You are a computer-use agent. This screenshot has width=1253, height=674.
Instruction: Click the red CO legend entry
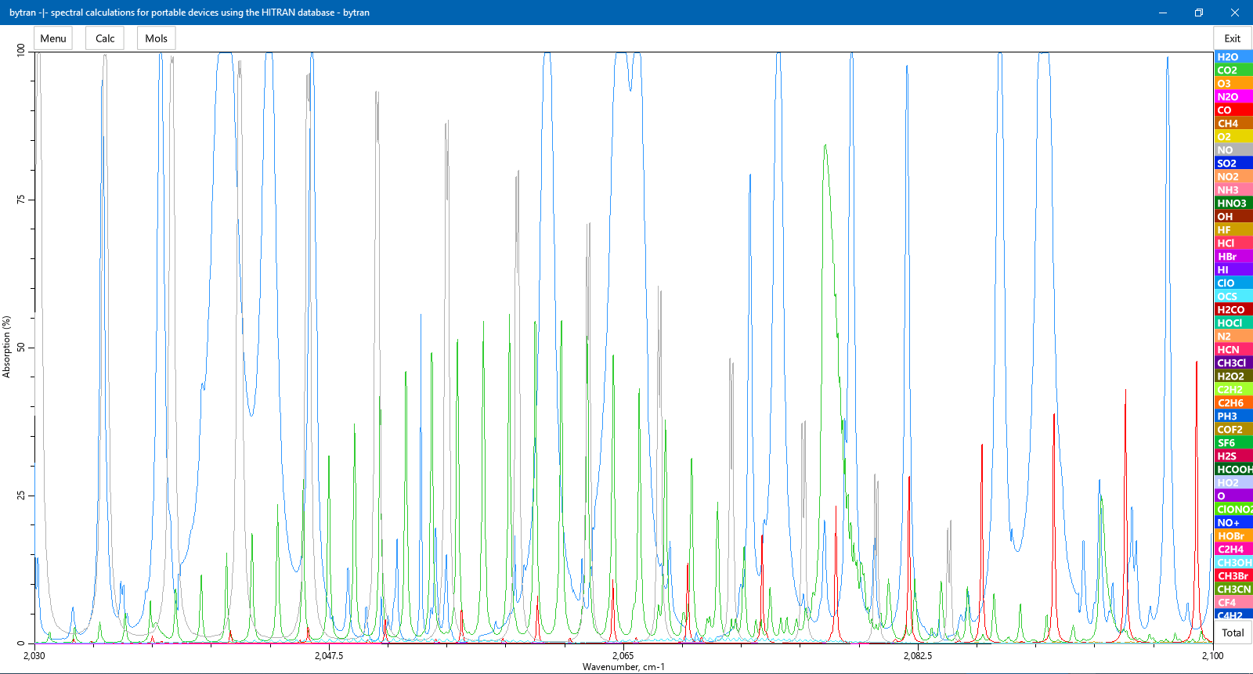[1233, 110]
